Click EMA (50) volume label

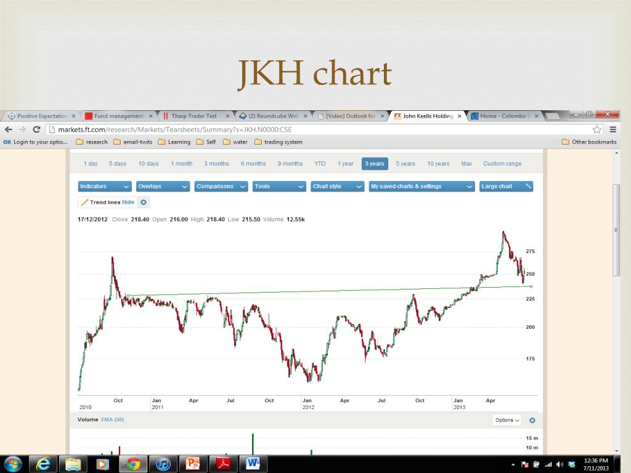click(113, 419)
